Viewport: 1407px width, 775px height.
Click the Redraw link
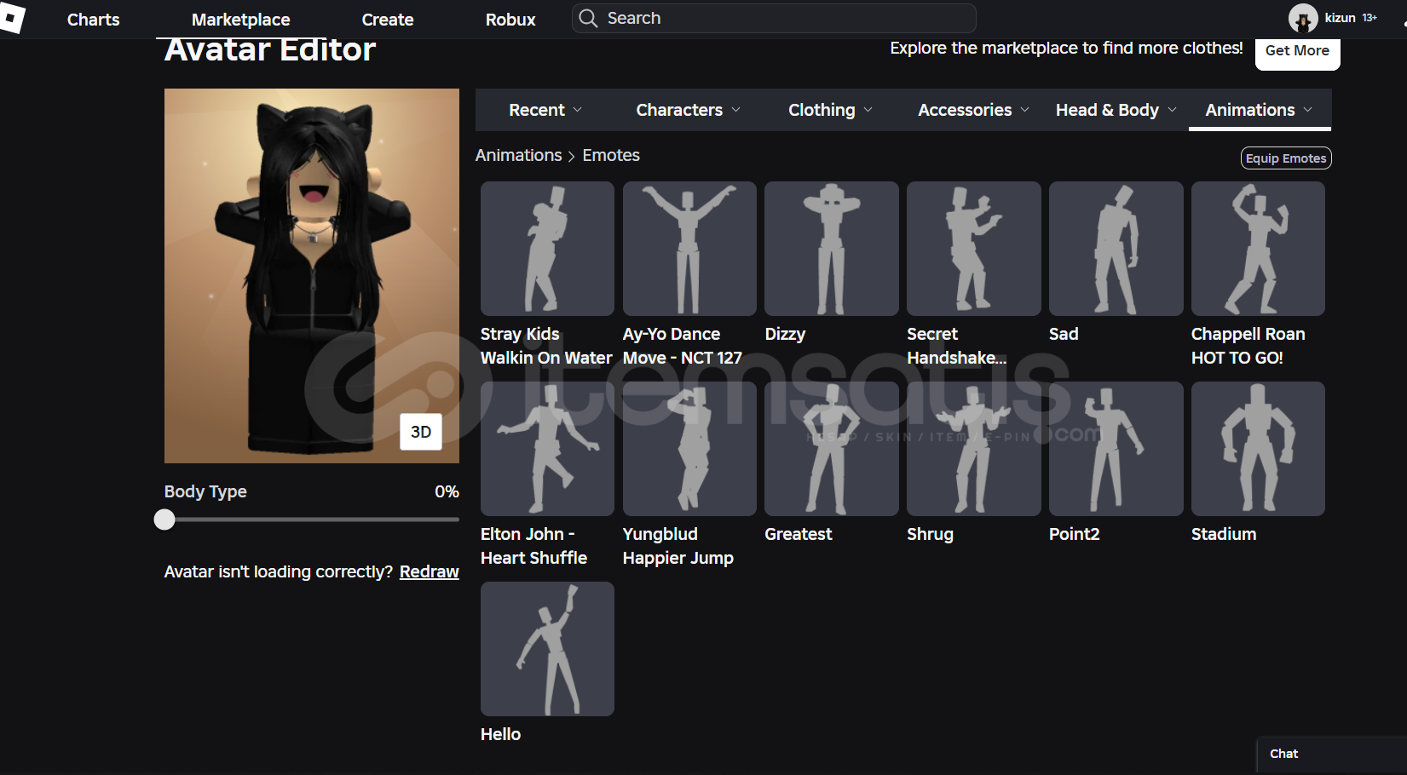point(430,571)
